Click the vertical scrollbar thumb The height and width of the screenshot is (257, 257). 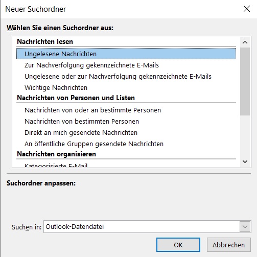(245, 82)
